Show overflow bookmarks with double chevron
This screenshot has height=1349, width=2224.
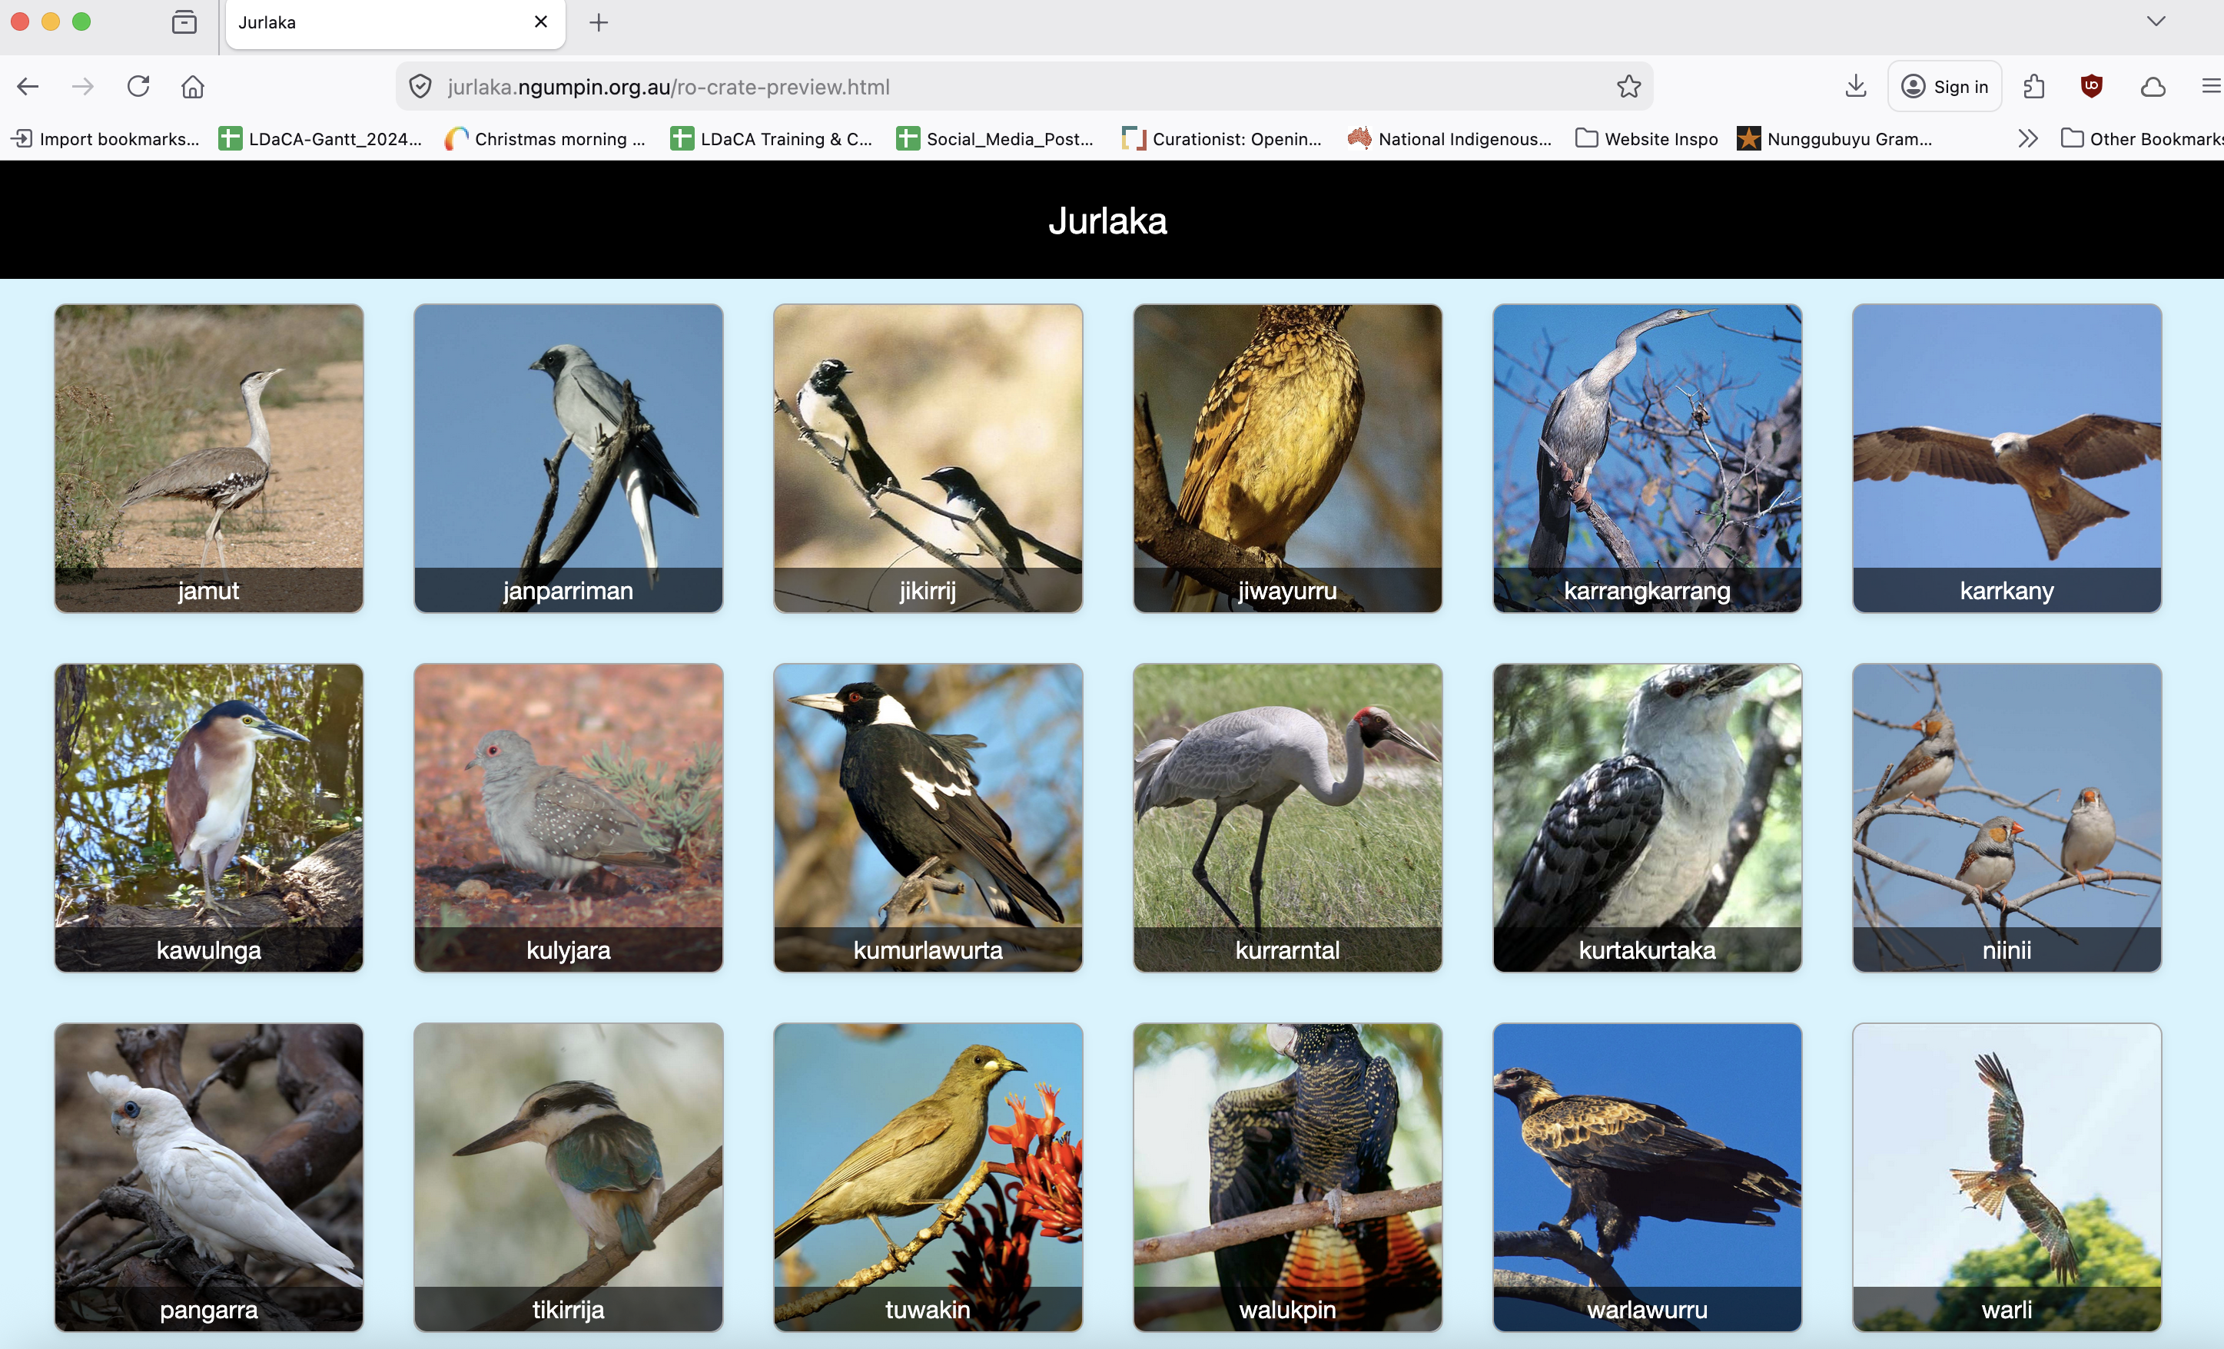[2027, 138]
